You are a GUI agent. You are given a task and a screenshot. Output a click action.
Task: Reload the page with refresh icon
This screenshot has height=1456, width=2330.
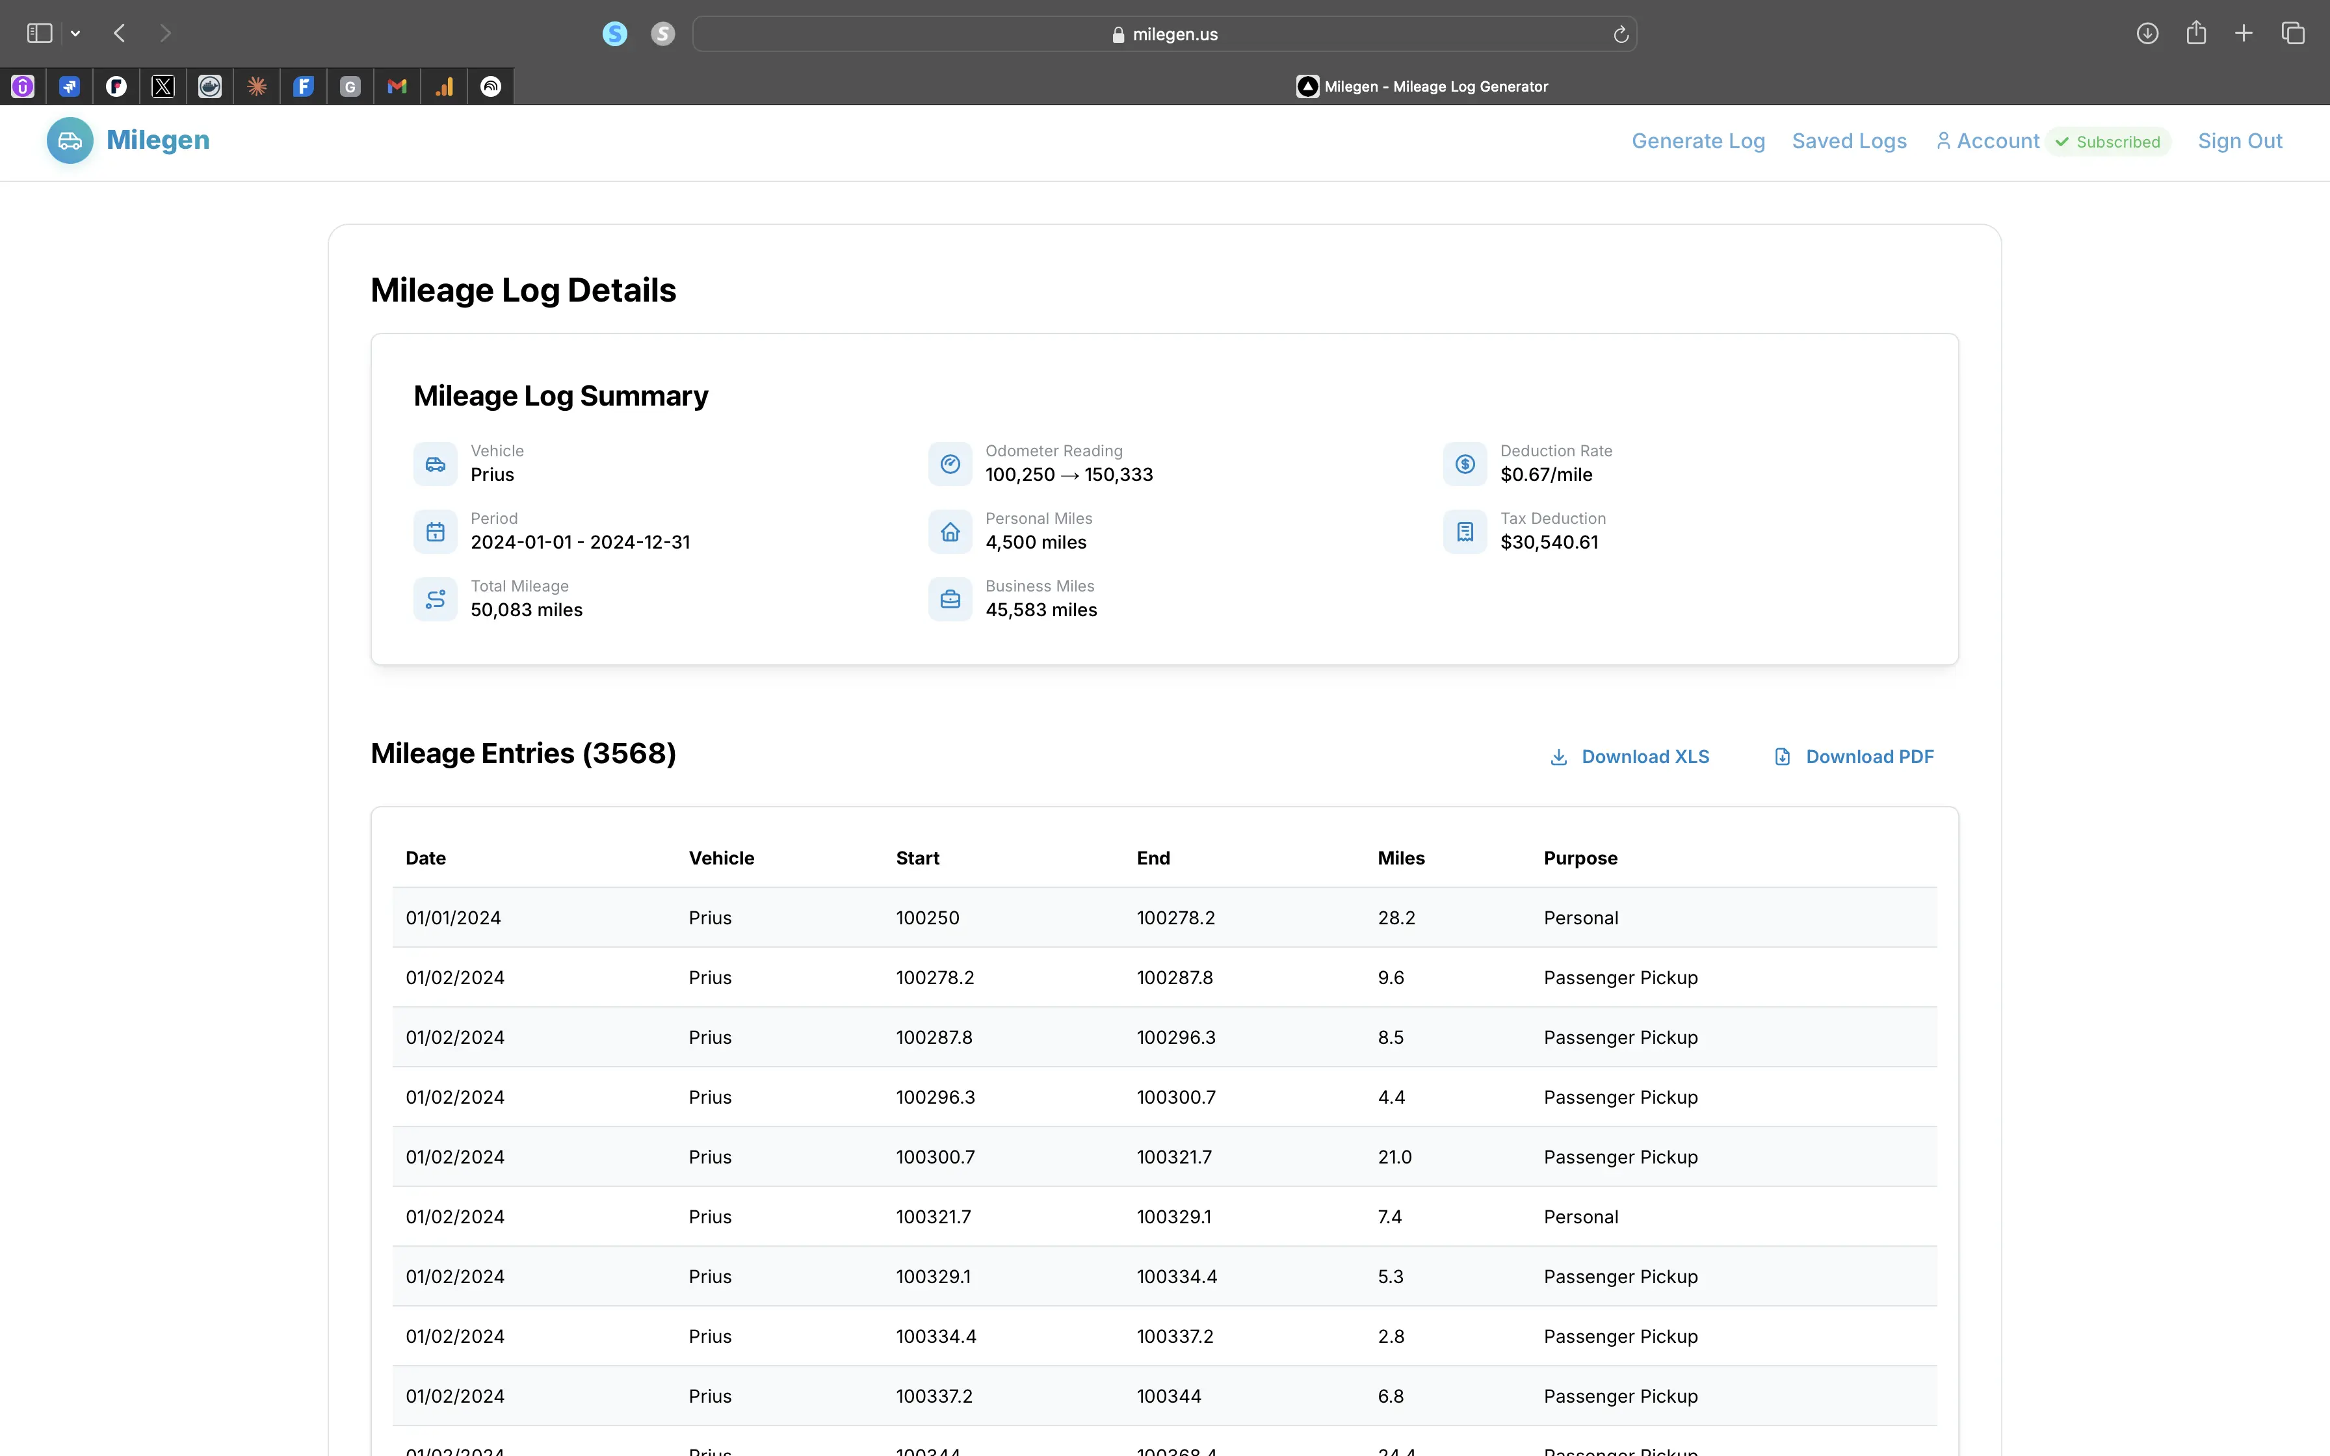1621,34
